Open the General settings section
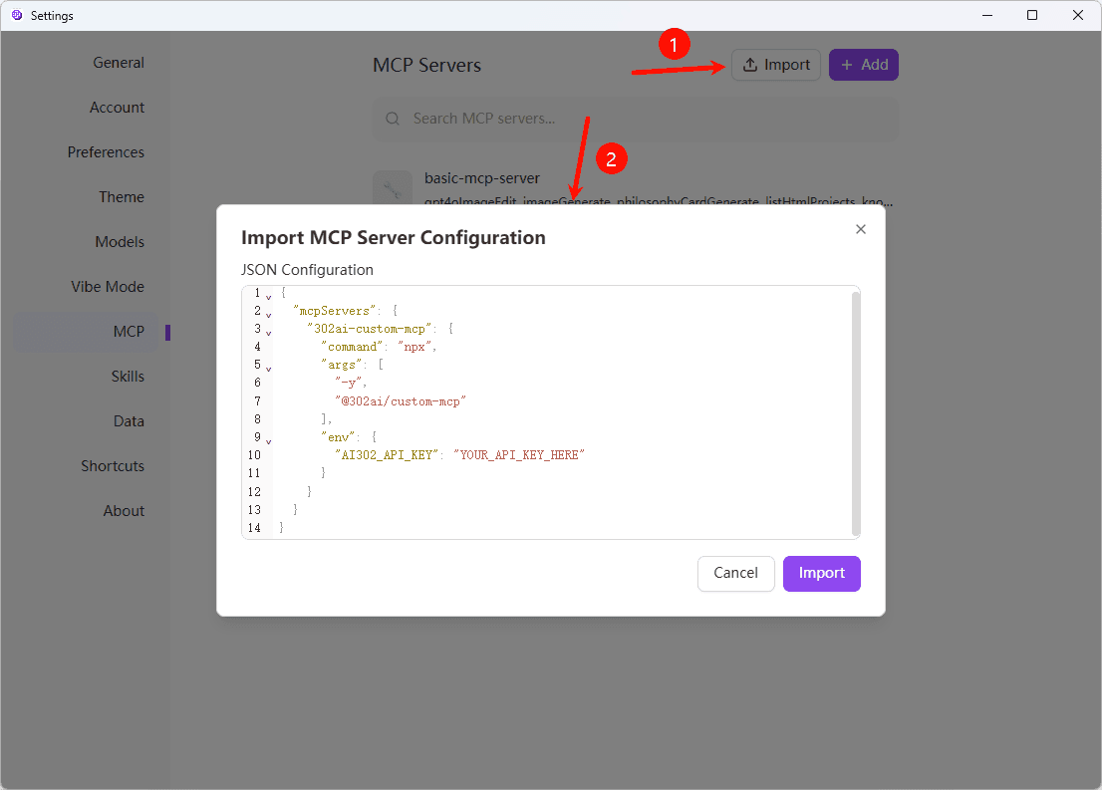Image resolution: width=1102 pixels, height=790 pixels. pos(119,62)
